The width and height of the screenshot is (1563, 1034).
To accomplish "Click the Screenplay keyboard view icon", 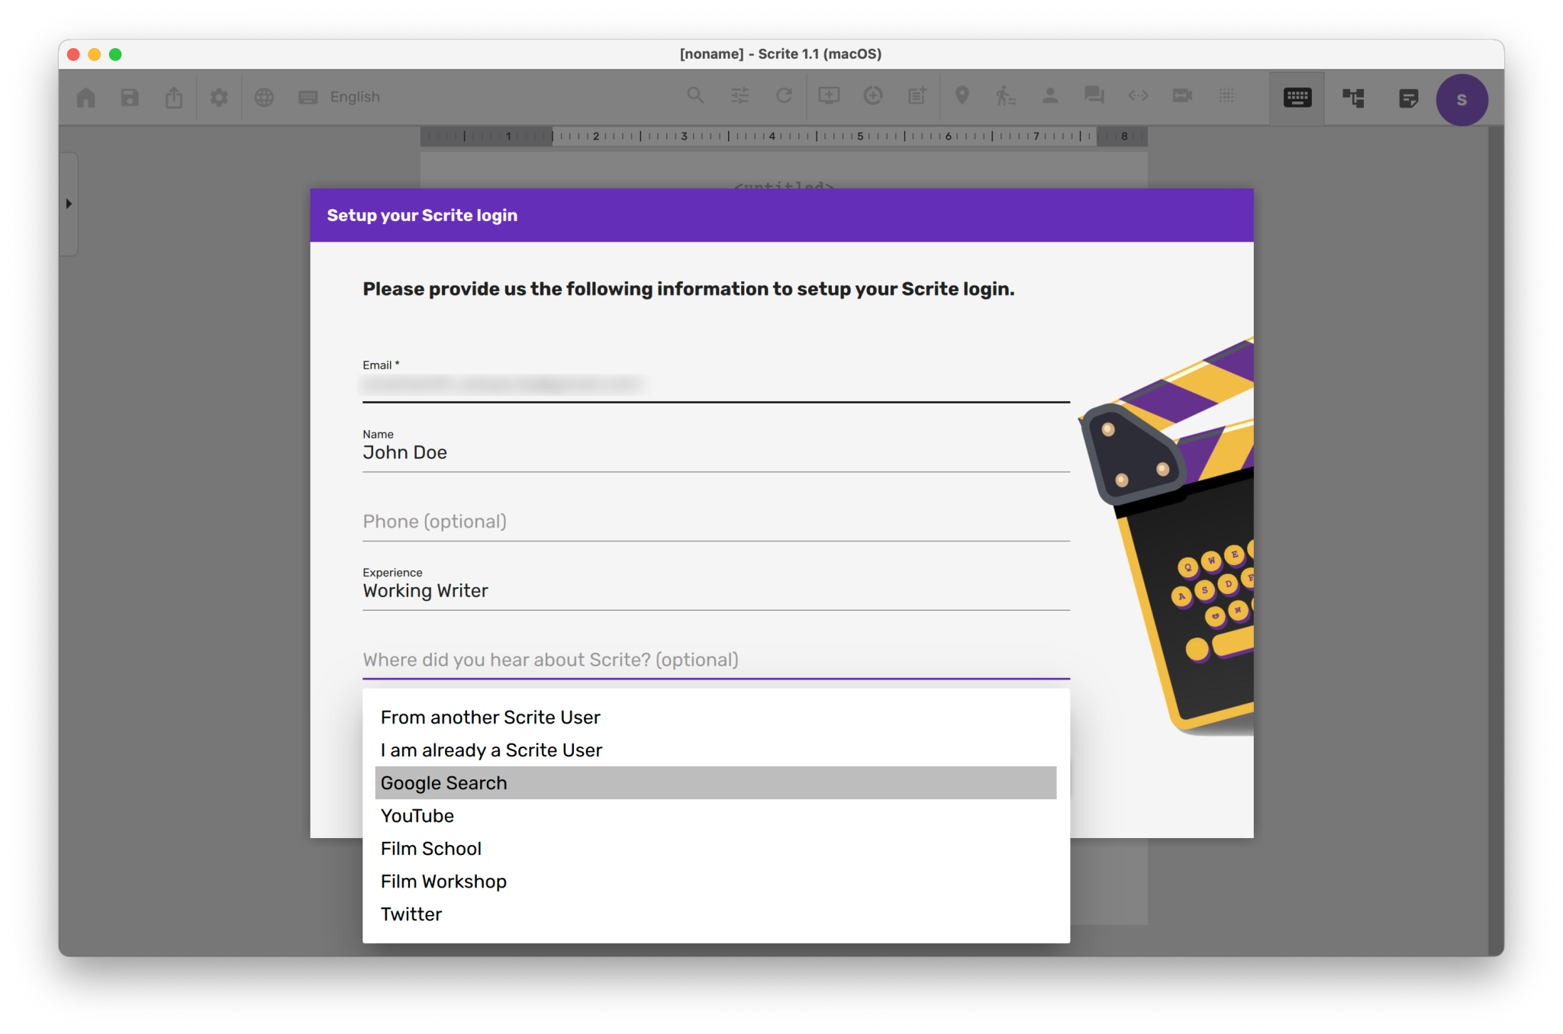I will [x=1297, y=98].
